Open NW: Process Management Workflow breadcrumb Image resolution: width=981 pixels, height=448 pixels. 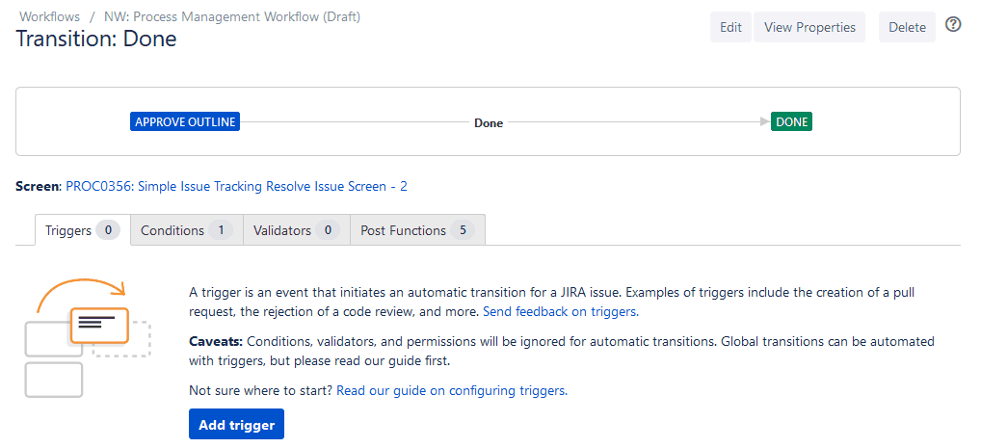[x=231, y=16]
